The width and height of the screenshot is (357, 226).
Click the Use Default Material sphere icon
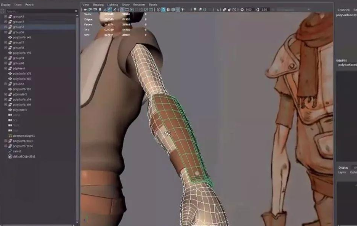pos(168,9)
